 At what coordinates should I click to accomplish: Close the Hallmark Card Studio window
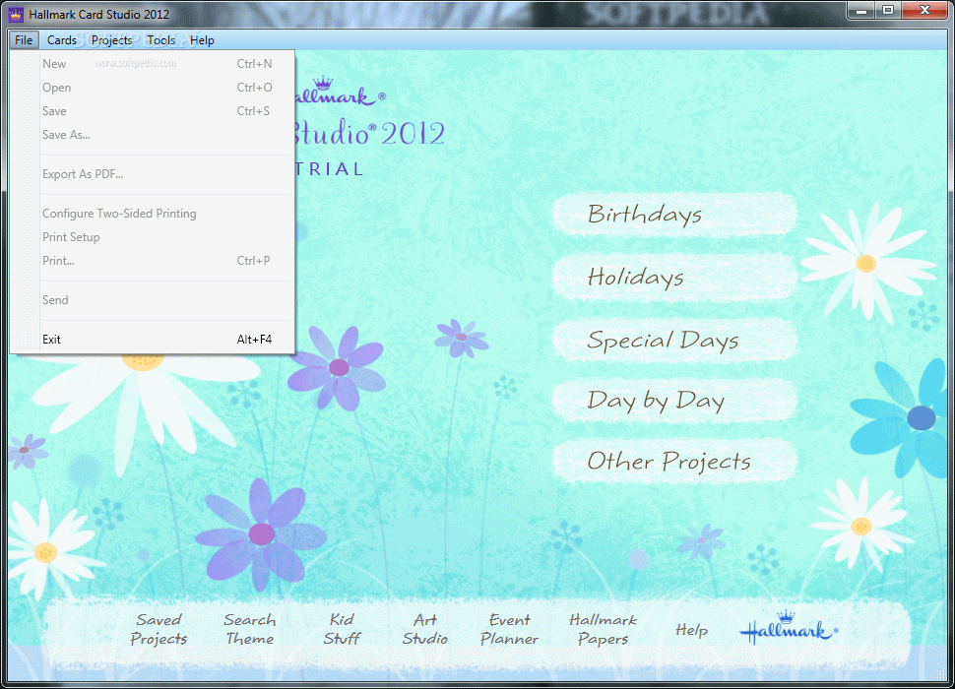924,11
